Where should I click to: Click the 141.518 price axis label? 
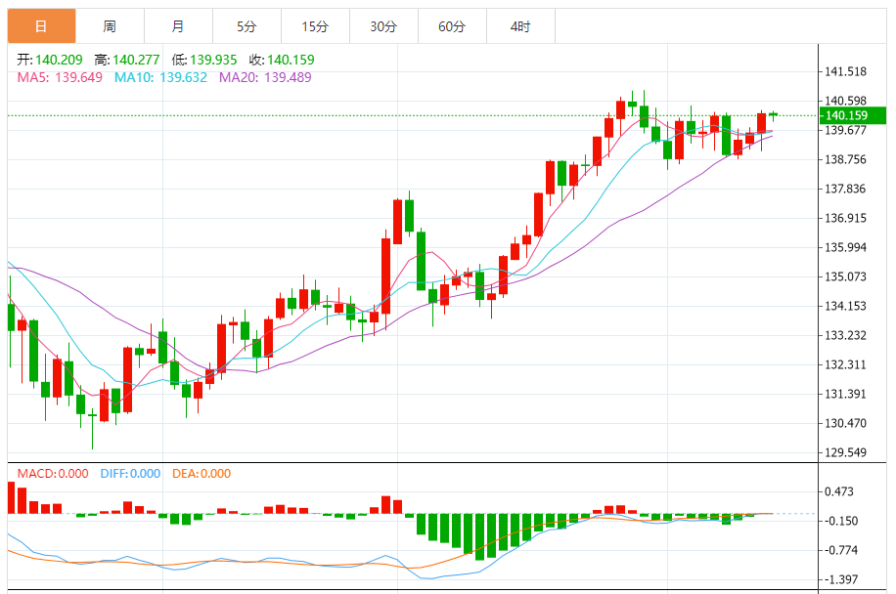[x=845, y=72]
